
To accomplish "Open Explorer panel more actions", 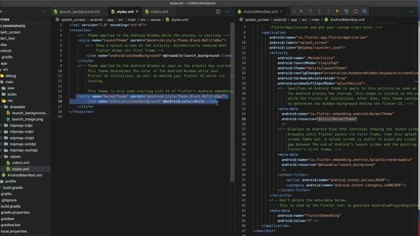I will (43, 12).
